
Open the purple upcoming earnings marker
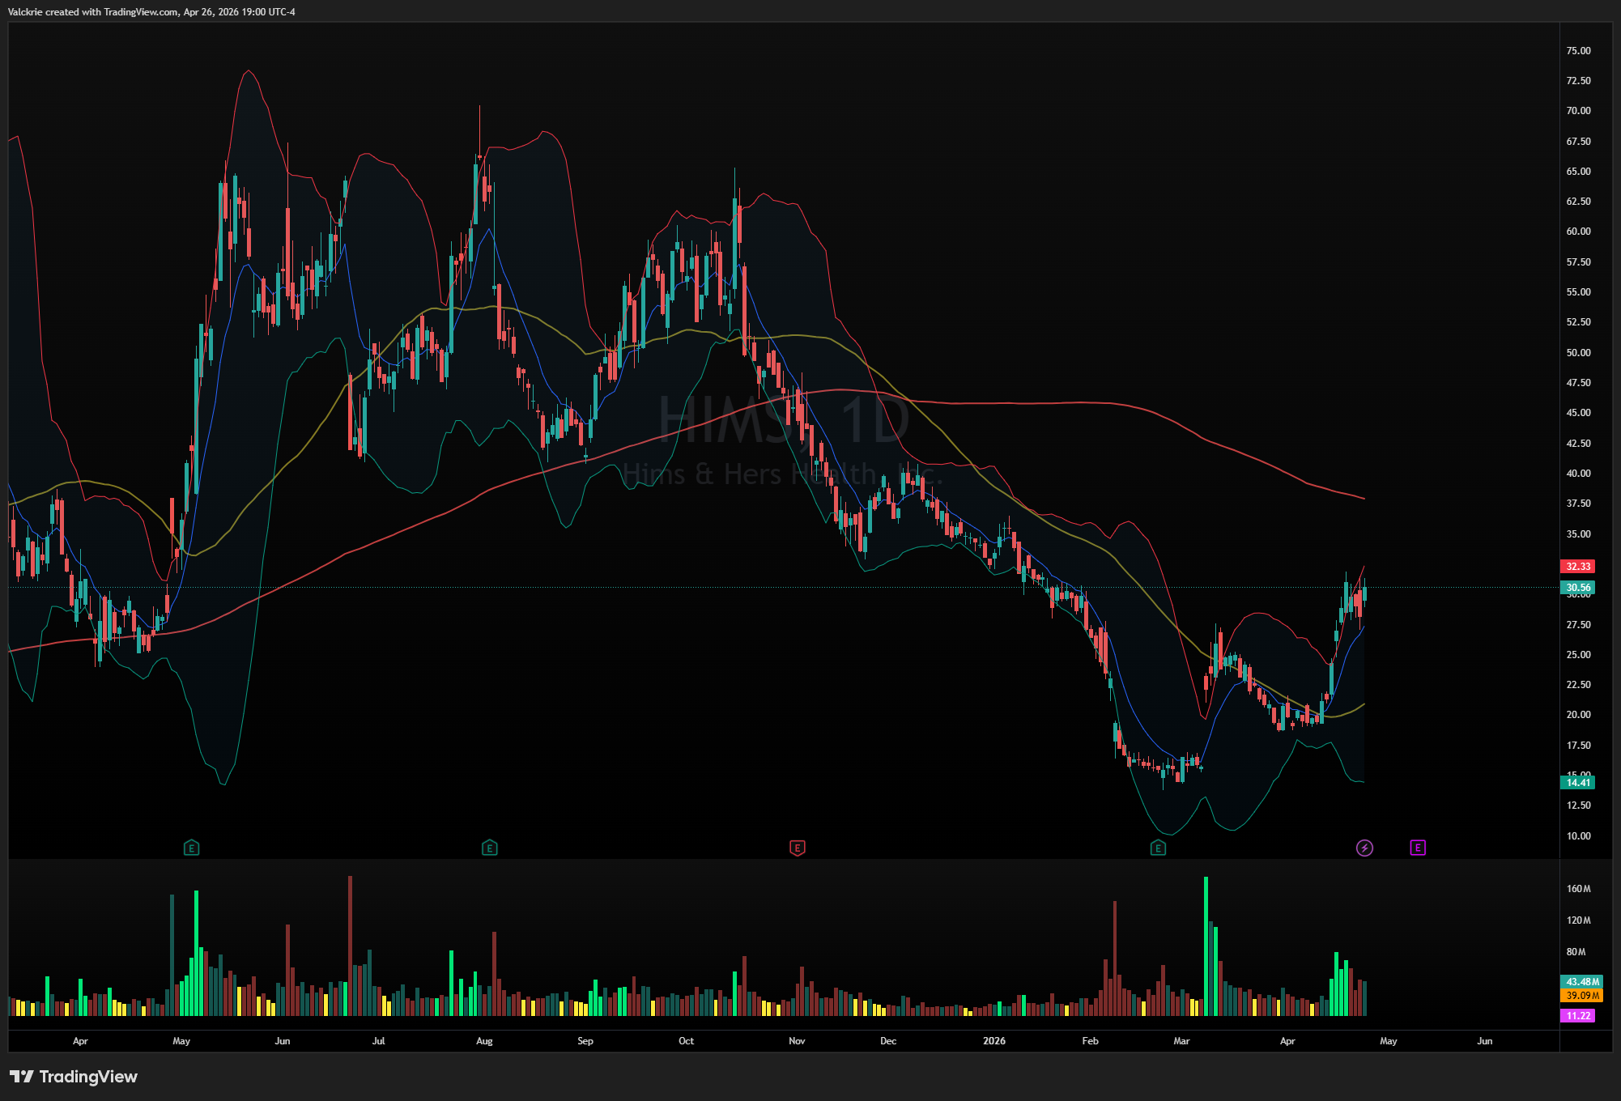coord(1418,848)
